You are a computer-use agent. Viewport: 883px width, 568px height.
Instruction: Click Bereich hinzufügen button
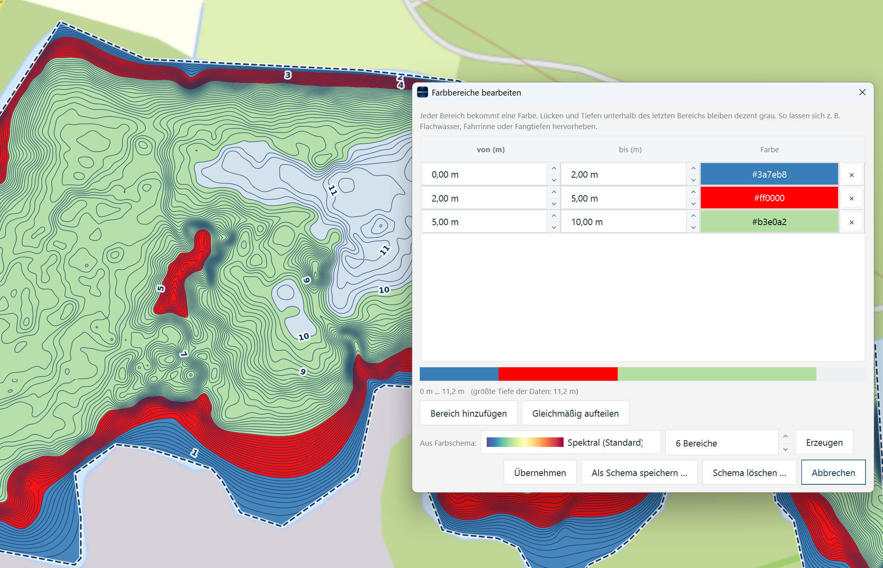(x=468, y=413)
